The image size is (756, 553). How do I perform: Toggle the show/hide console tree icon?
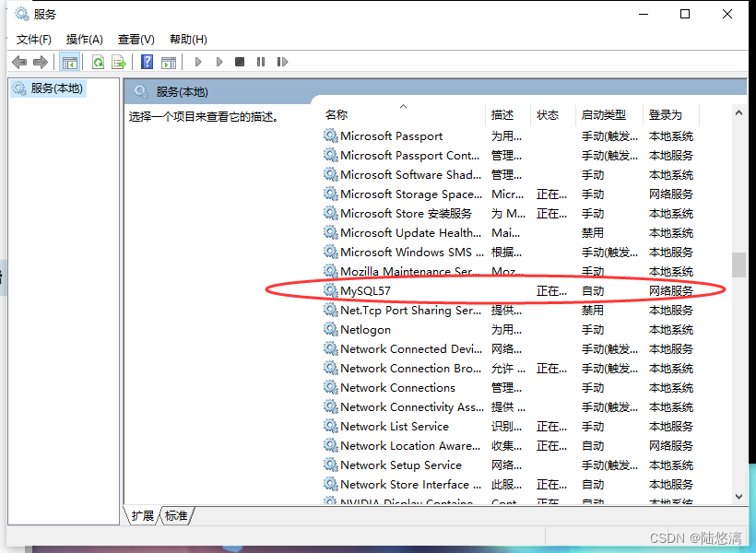click(69, 62)
